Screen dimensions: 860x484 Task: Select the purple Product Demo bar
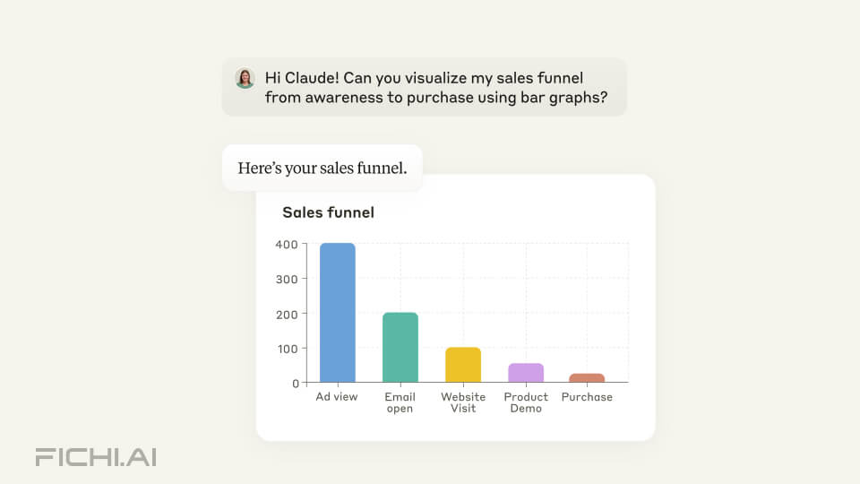pyautogui.click(x=526, y=373)
